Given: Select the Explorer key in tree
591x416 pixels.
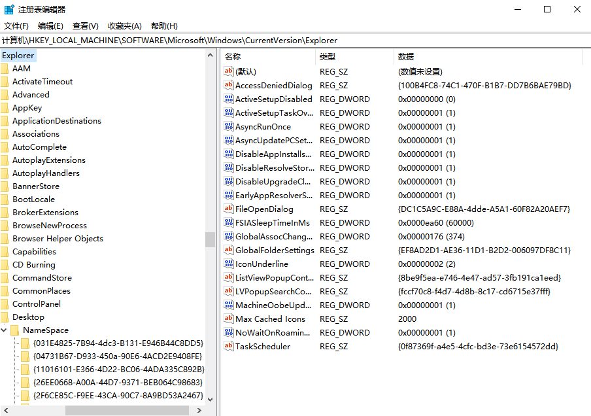Looking at the screenshot, I should [18, 56].
